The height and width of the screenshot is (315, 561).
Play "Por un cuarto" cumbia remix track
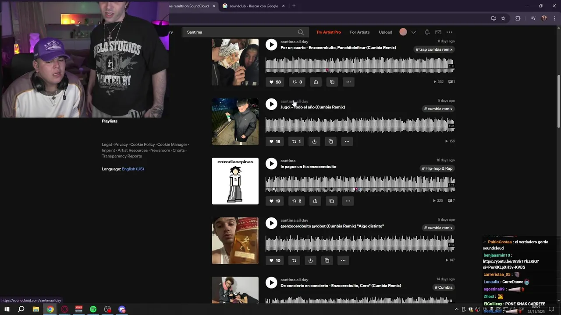click(271, 45)
